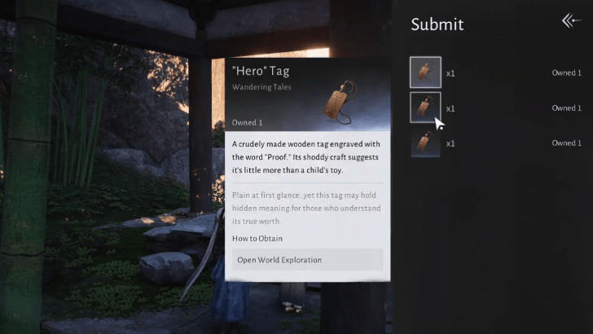The width and height of the screenshot is (593, 334).
Task: Click the "Hero" Tag title text
Action: click(261, 71)
